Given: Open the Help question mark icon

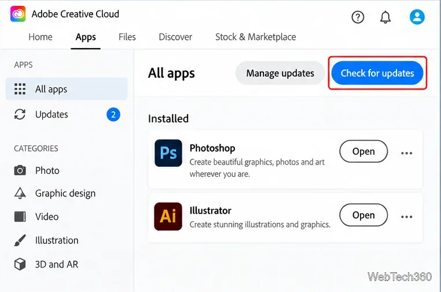Looking at the screenshot, I should pyautogui.click(x=358, y=17).
